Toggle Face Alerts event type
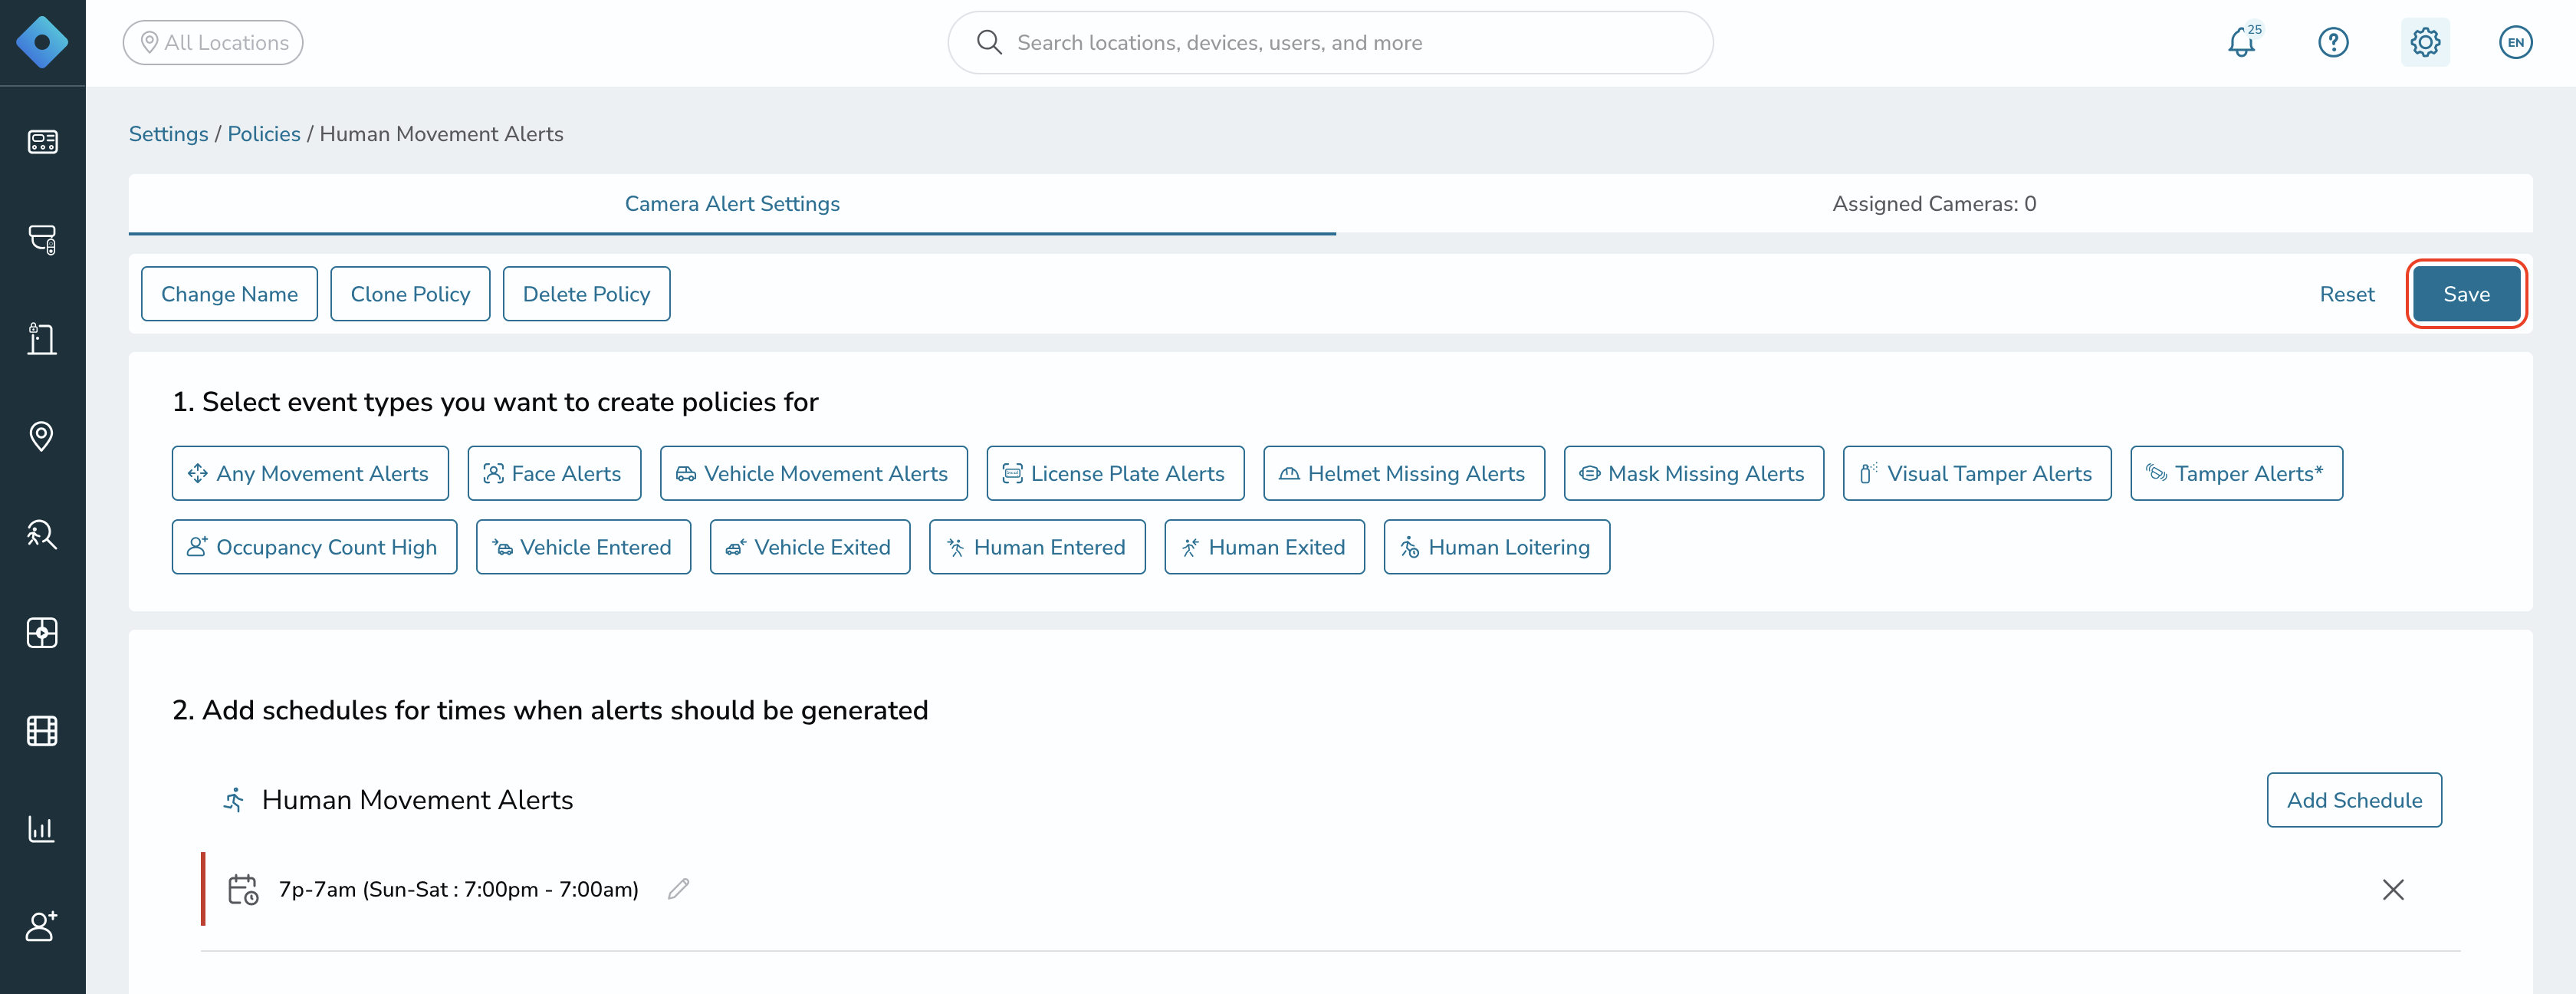2576x994 pixels. [x=554, y=473]
